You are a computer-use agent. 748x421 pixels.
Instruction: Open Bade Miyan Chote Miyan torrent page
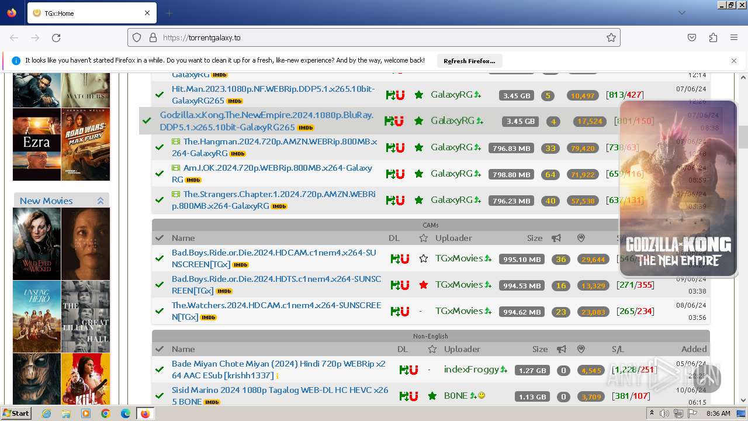click(279, 370)
